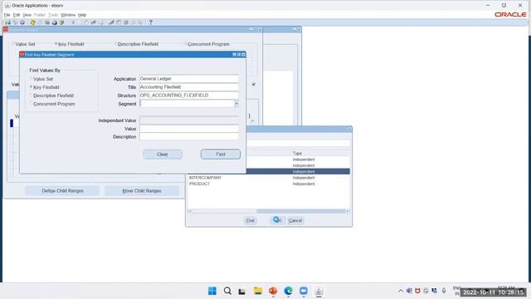This screenshot has height=299, width=531.
Task: Click the list's scroll right arrow
Action: [348, 211]
